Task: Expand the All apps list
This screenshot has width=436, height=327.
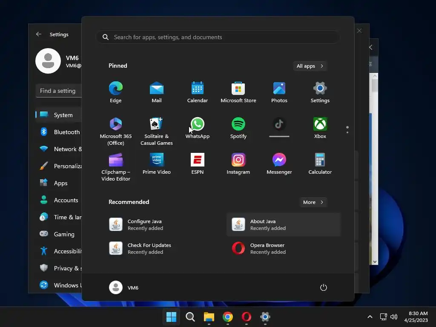Action: [310, 66]
